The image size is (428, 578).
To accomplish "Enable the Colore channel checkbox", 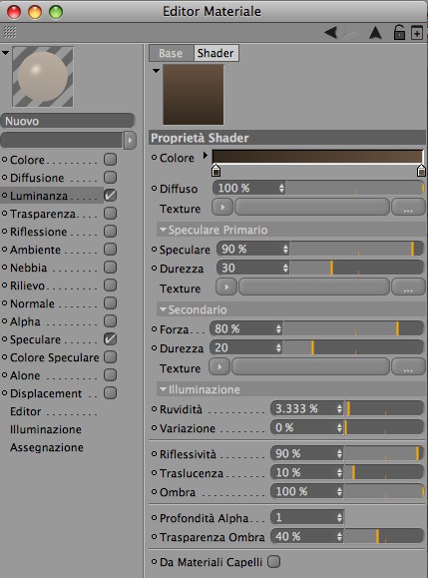I will [110, 160].
